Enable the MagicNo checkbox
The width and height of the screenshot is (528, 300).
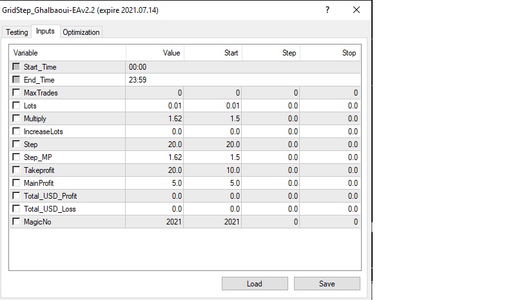pyautogui.click(x=16, y=222)
